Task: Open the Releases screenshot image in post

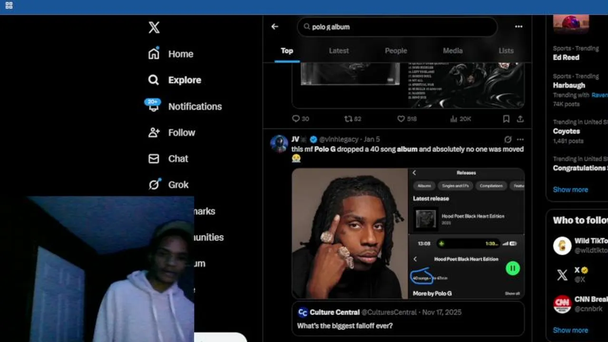Action: (x=467, y=234)
